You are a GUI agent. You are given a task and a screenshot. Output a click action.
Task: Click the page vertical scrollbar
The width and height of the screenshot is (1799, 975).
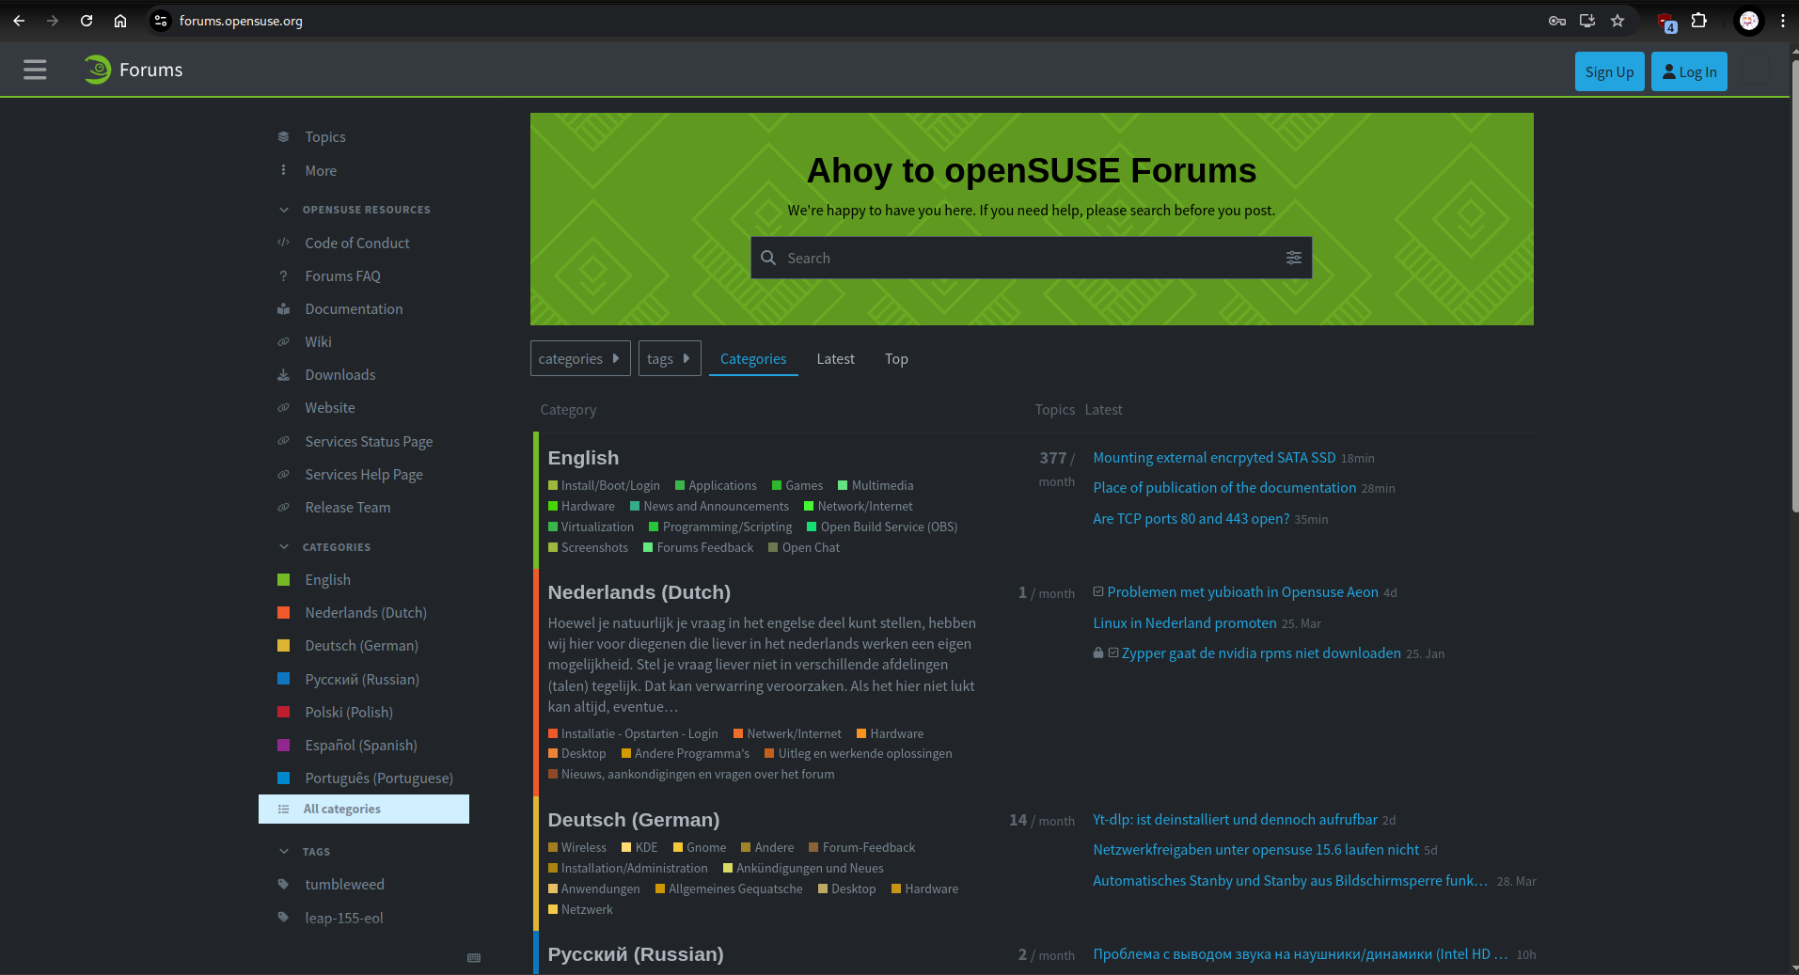click(x=1794, y=287)
